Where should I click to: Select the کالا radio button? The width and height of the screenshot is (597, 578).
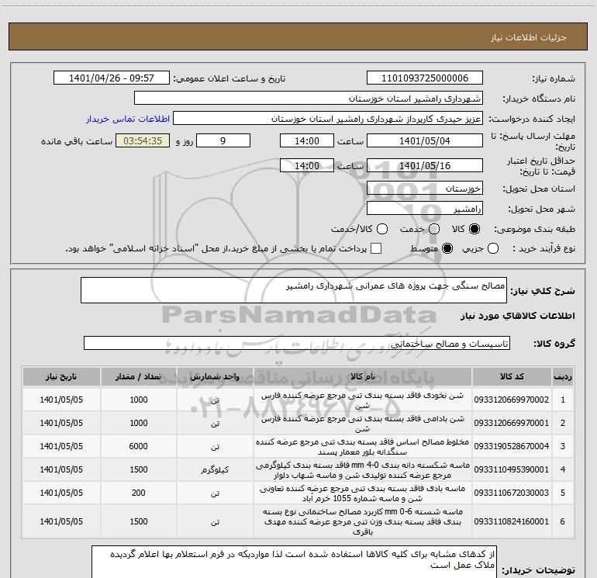474,229
